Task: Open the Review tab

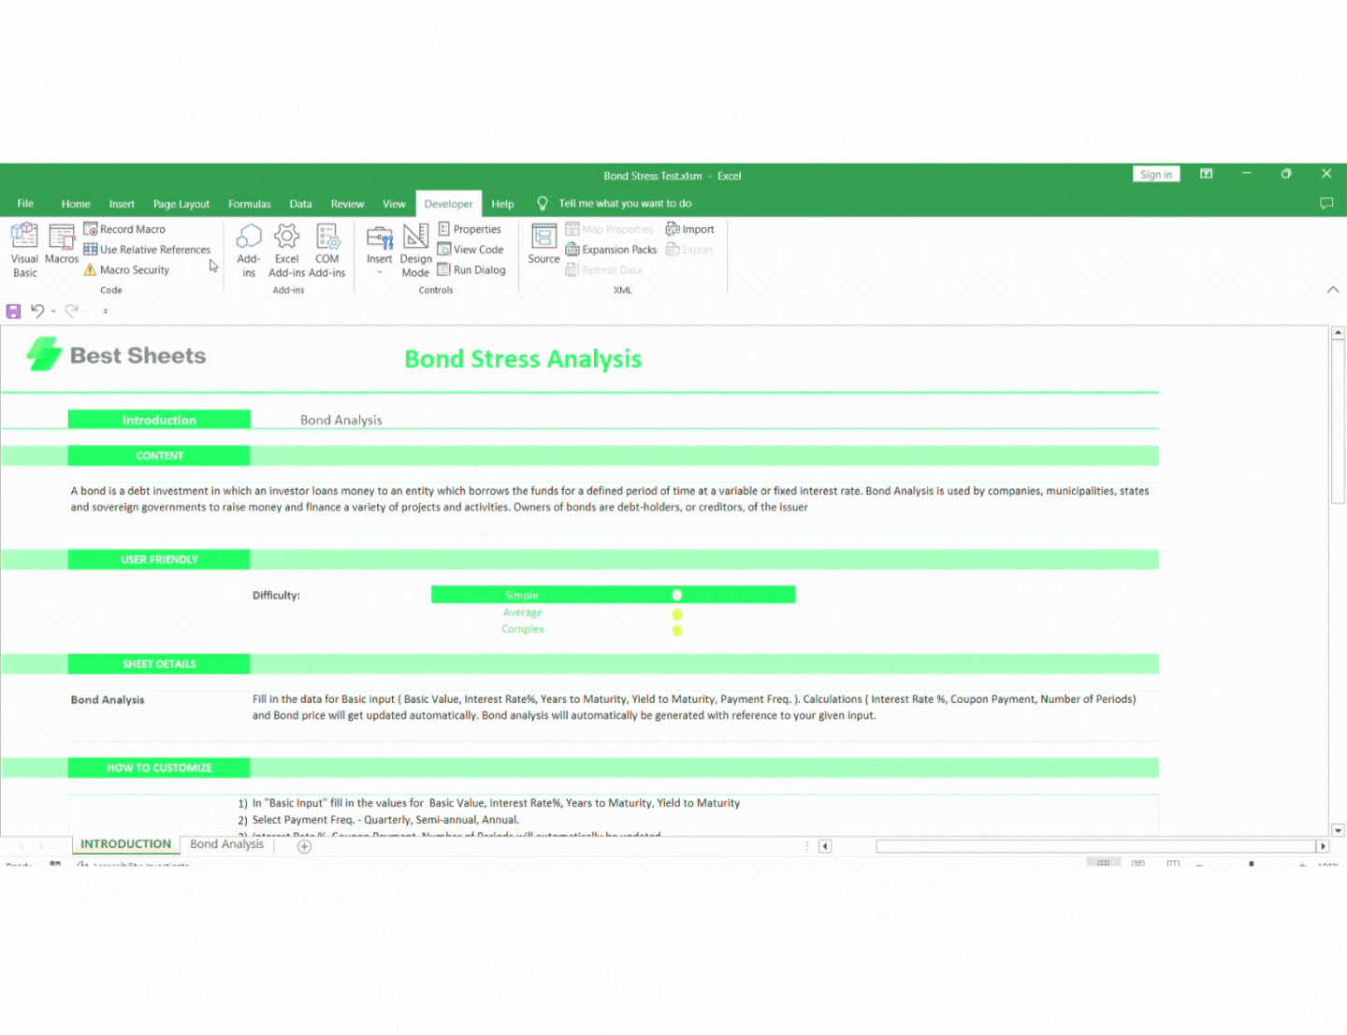Action: pyautogui.click(x=347, y=204)
